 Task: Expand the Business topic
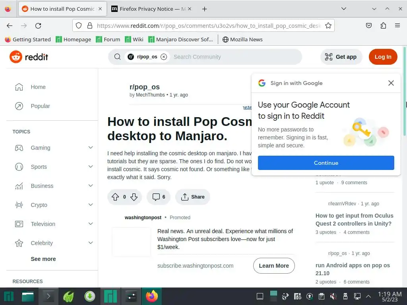coord(91,186)
